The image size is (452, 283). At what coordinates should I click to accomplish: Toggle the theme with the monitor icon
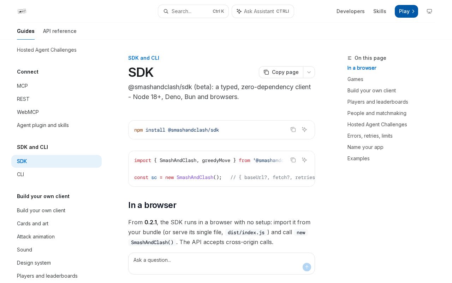[429, 11]
